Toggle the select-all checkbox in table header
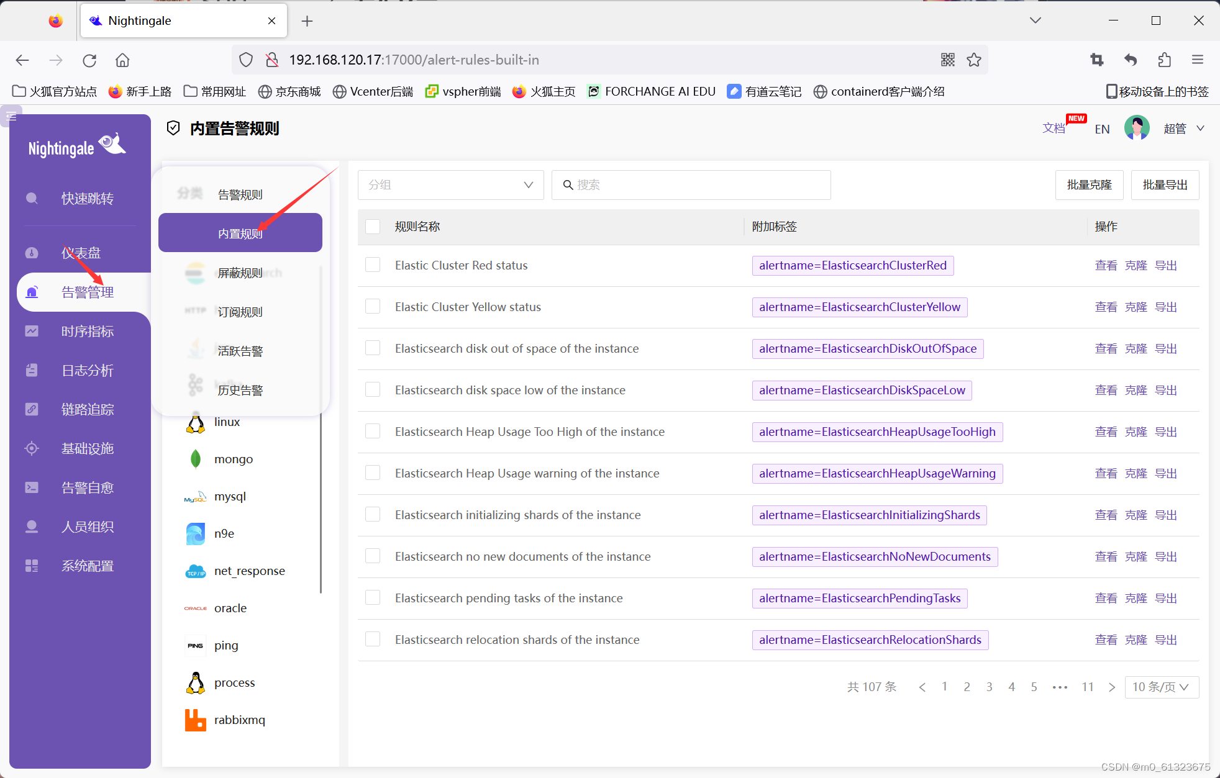 (373, 227)
